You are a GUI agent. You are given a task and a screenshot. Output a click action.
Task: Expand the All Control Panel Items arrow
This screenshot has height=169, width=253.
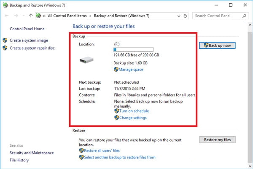[x=89, y=16]
